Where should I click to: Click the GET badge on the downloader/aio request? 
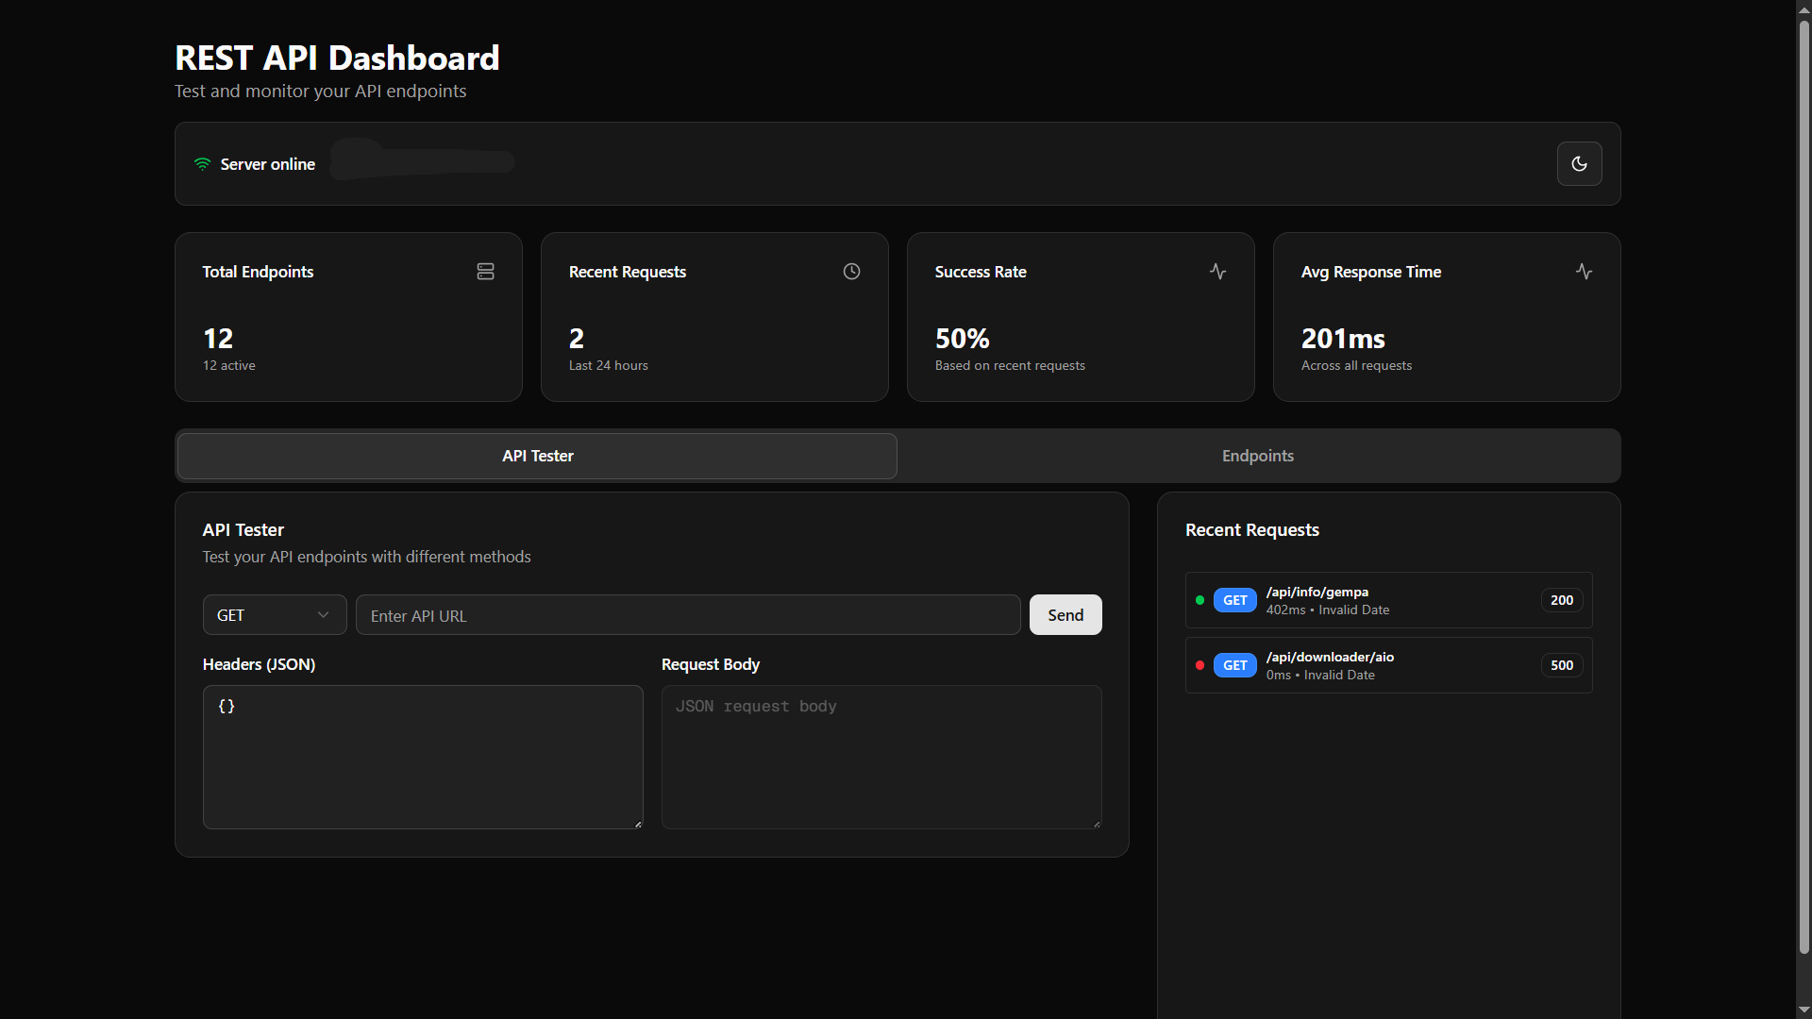[x=1234, y=665]
